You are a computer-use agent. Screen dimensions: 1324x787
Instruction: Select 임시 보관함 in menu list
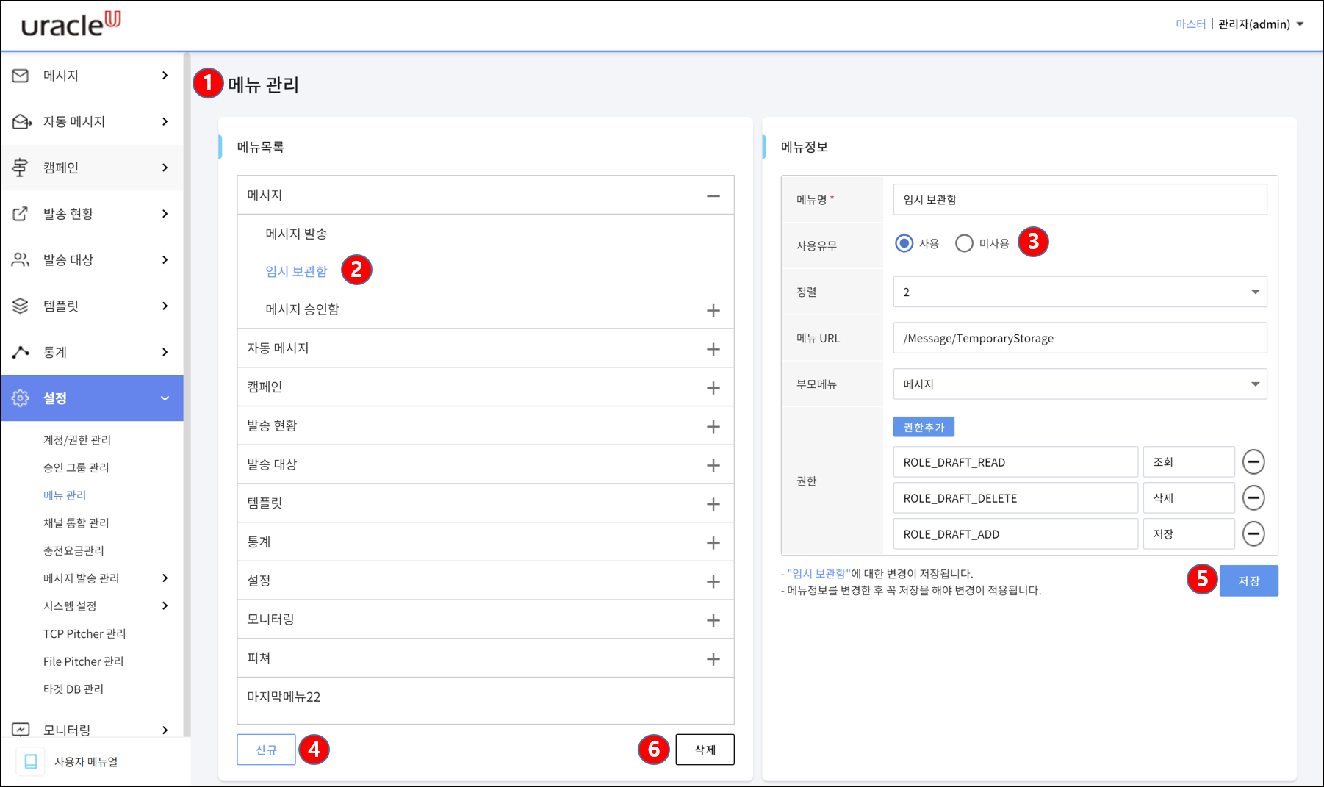(x=296, y=271)
